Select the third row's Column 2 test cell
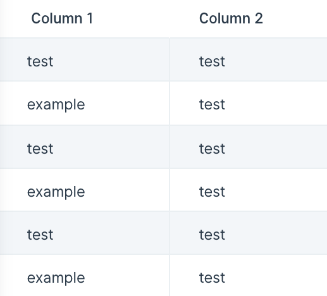 click(x=249, y=147)
